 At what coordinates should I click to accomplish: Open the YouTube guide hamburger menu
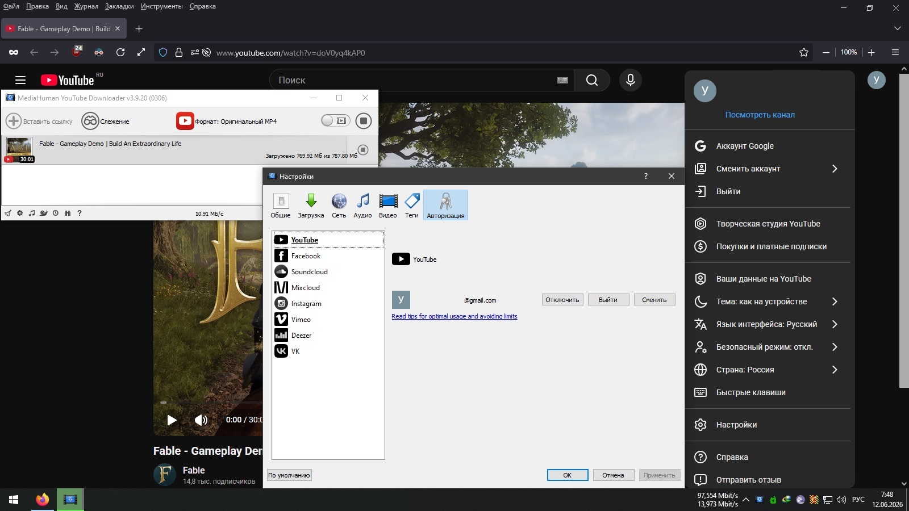coord(20,80)
